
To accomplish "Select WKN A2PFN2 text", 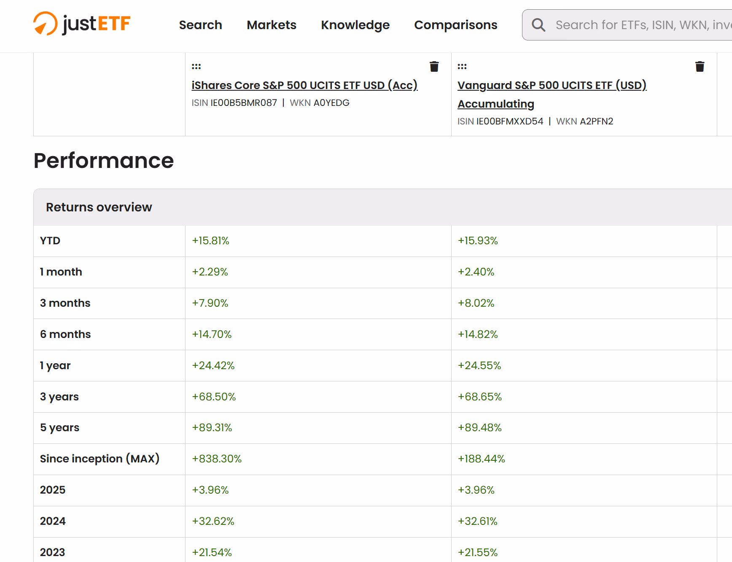I will pos(585,122).
